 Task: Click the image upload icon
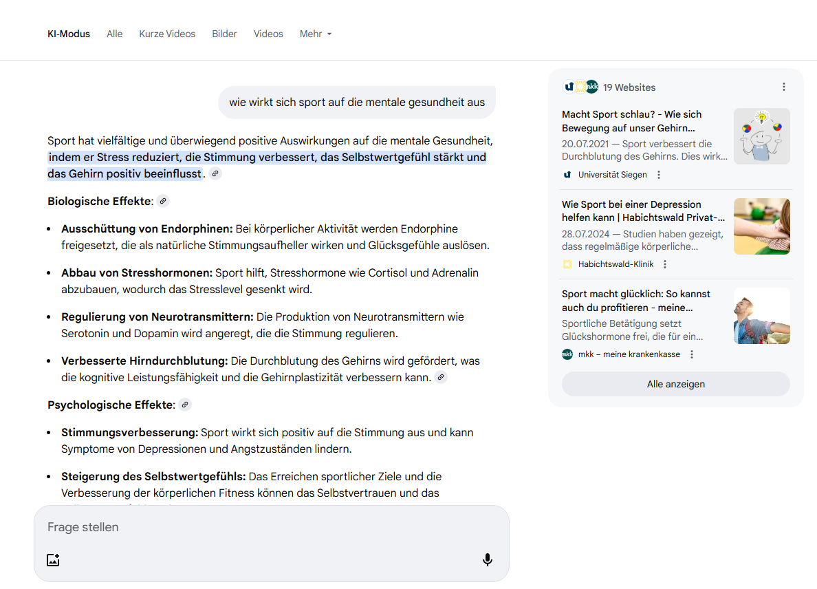coord(53,560)
